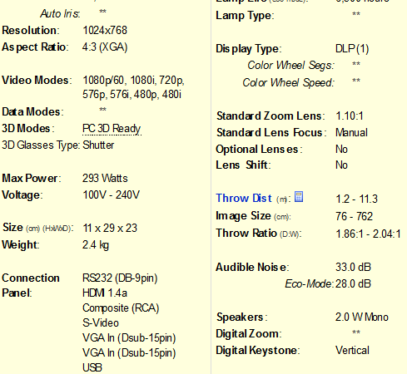Click the HDMI 1.4a connection entry
Screen dimensions: 407x374
pyautogui.click(x=105, y=293)
